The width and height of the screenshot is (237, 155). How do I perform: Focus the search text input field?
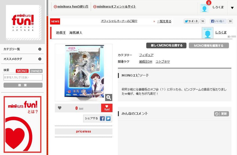[x=23, y=77]
